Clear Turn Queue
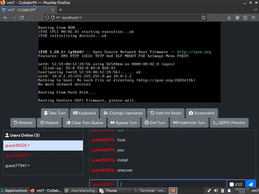259x194 pixels. click(x=84, y=123)
